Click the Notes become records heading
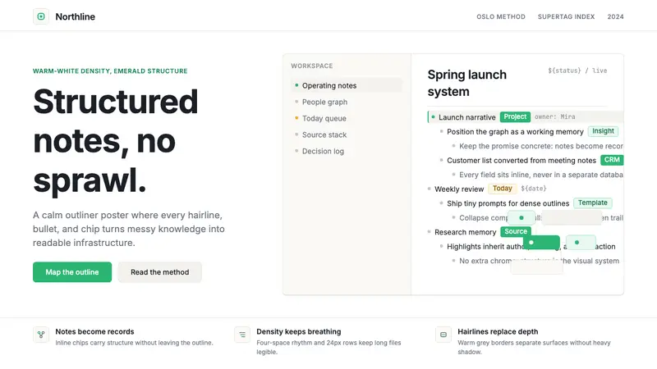 click(x=94, y=331)
